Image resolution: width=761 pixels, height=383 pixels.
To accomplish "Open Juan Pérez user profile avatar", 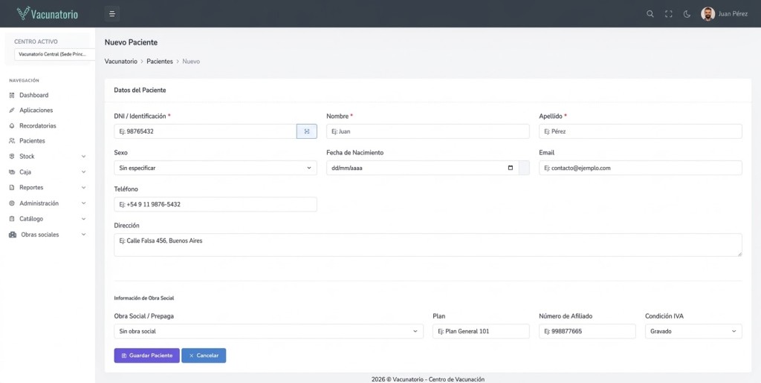I will click(708, 14).
